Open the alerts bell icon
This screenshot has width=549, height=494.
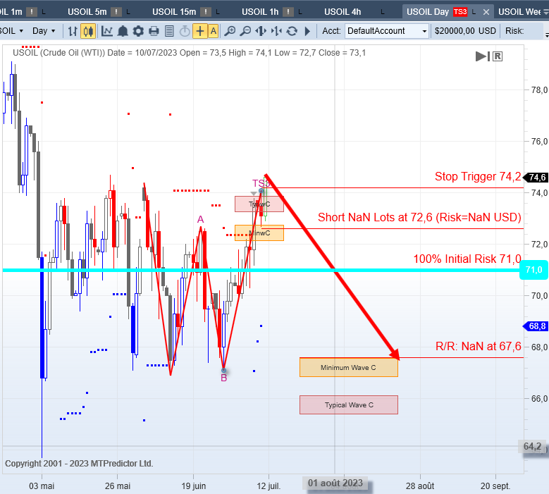[123, 31]
